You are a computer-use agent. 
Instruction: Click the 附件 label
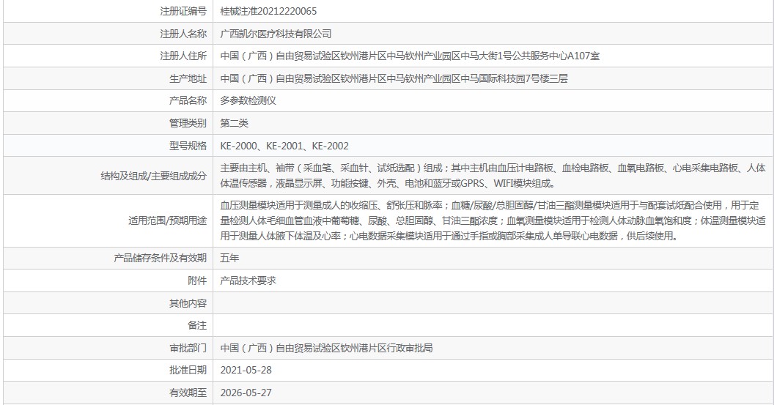tap(197, 280)
